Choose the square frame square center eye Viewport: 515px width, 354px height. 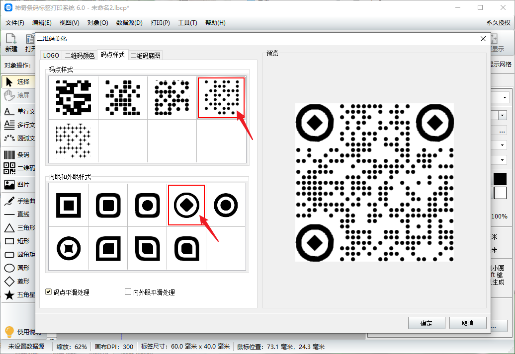pyautogui.click(x=68, y=206)
